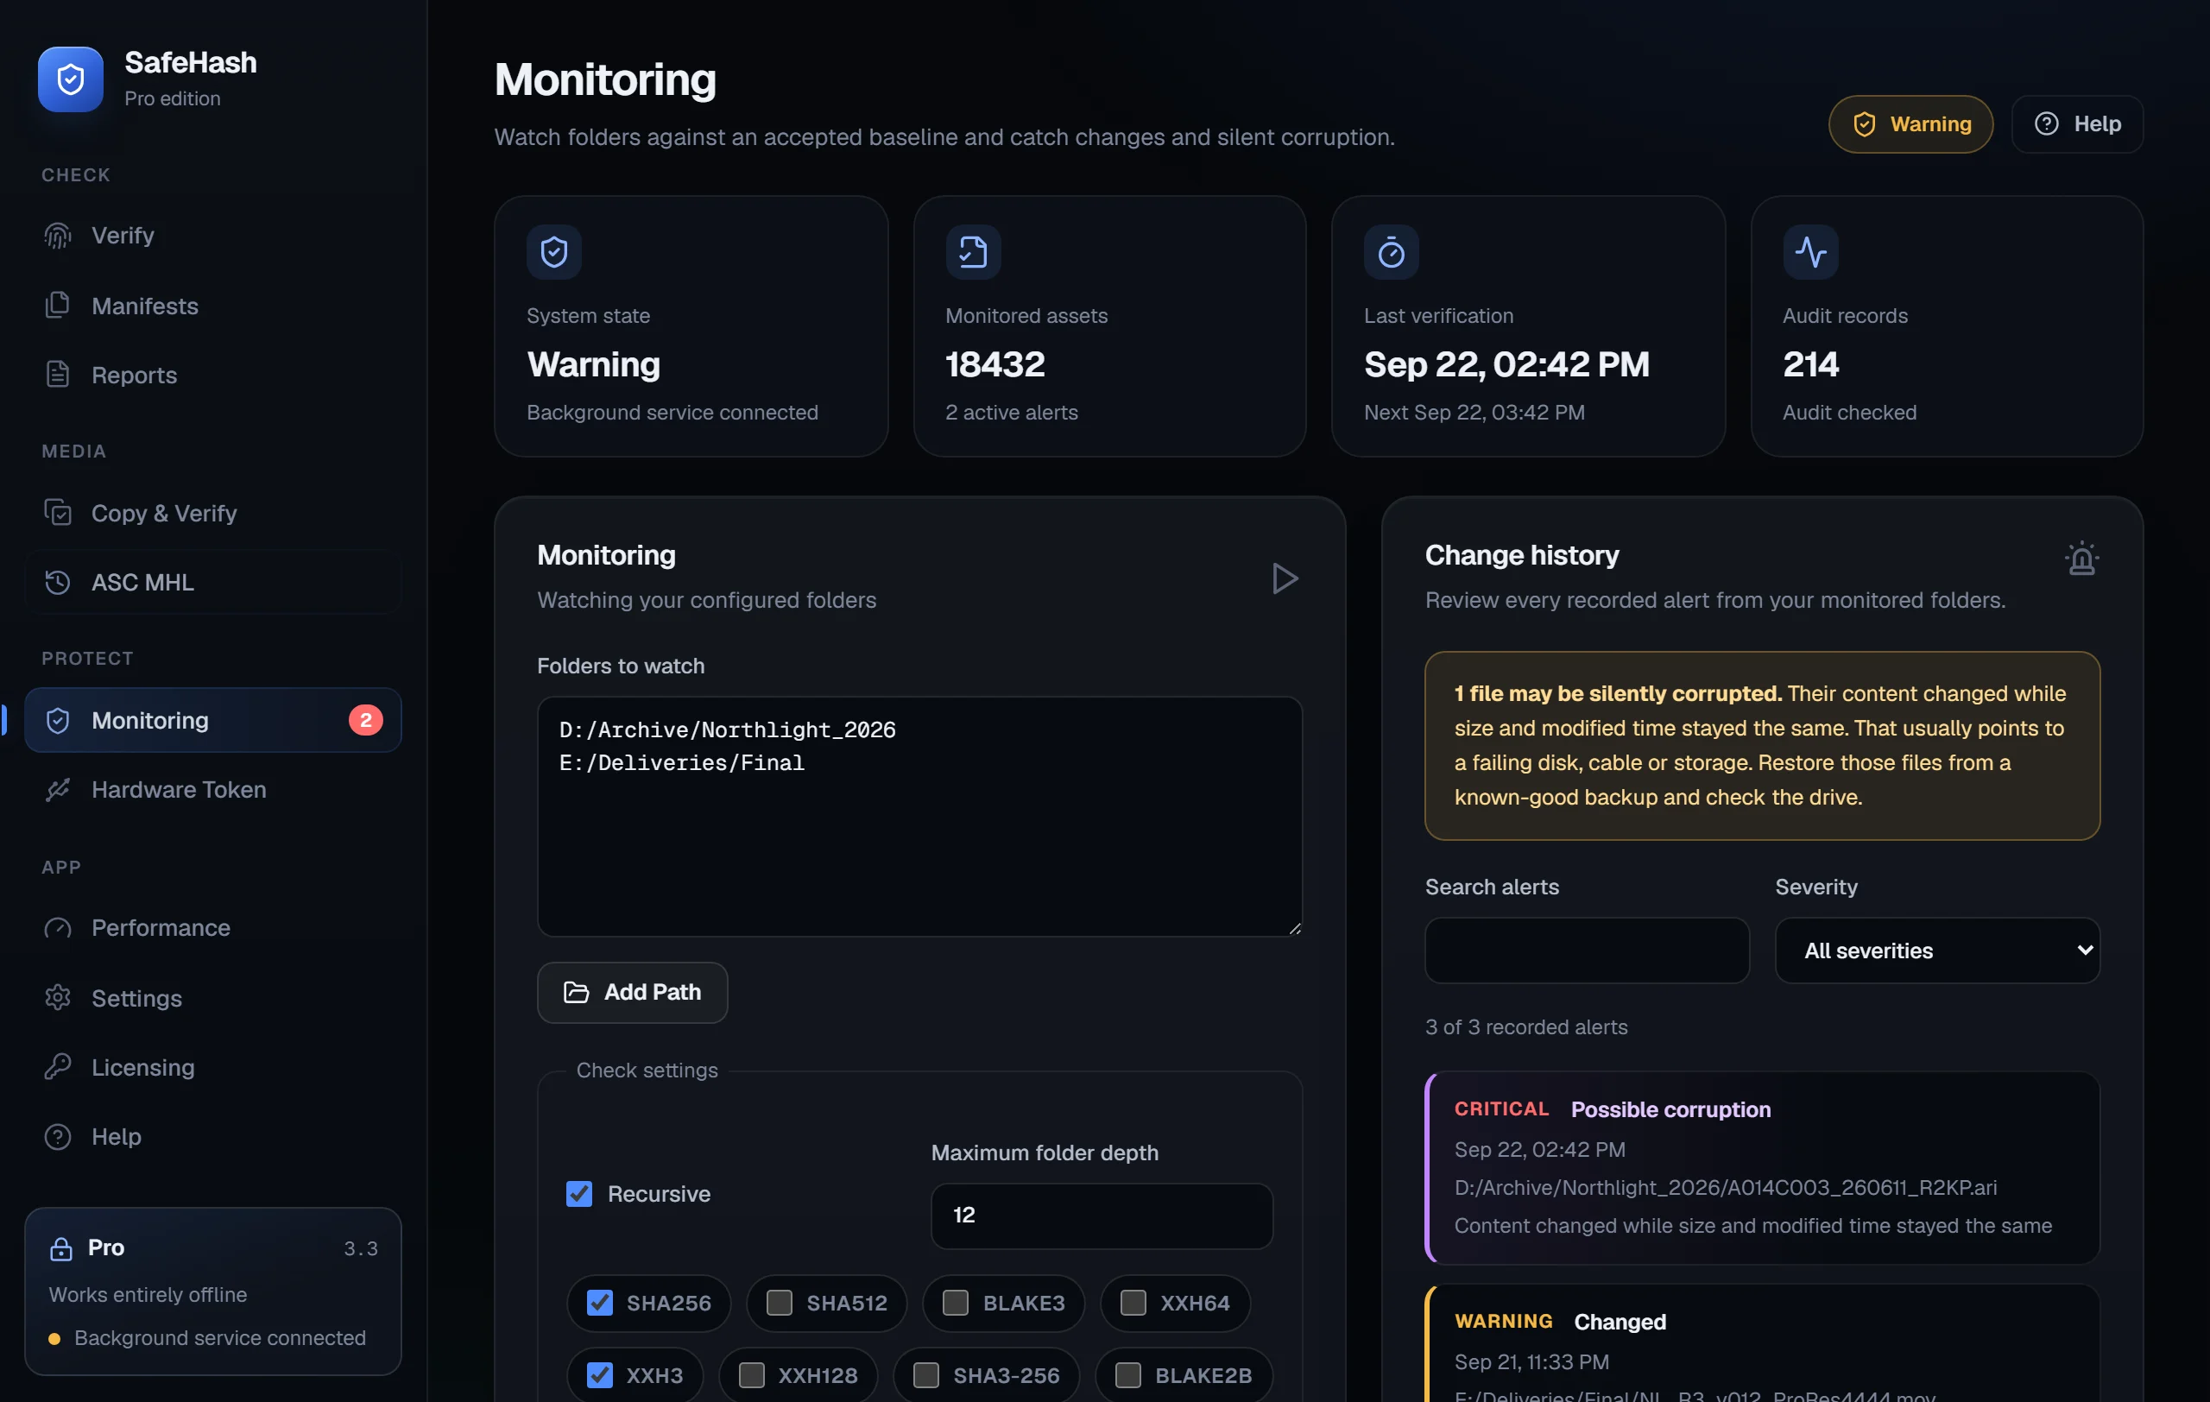
Task: Click the Last verification timer icon
Action: (1392, 251)
